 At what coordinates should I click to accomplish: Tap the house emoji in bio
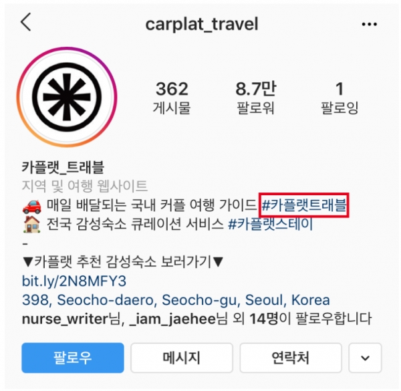tap(31, 225)
